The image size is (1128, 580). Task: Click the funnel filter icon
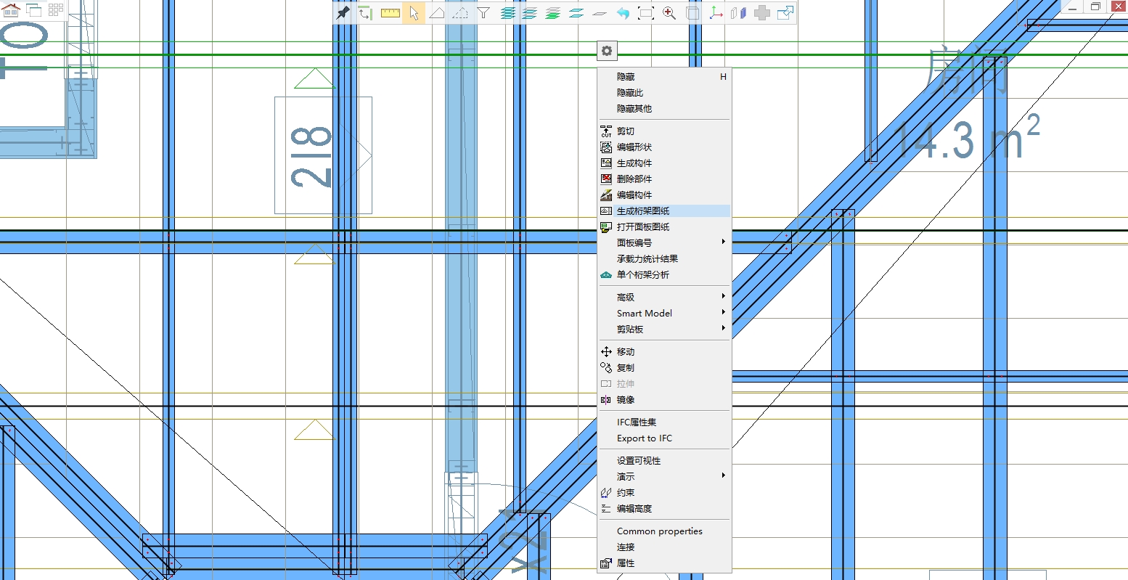pos(483,13)
